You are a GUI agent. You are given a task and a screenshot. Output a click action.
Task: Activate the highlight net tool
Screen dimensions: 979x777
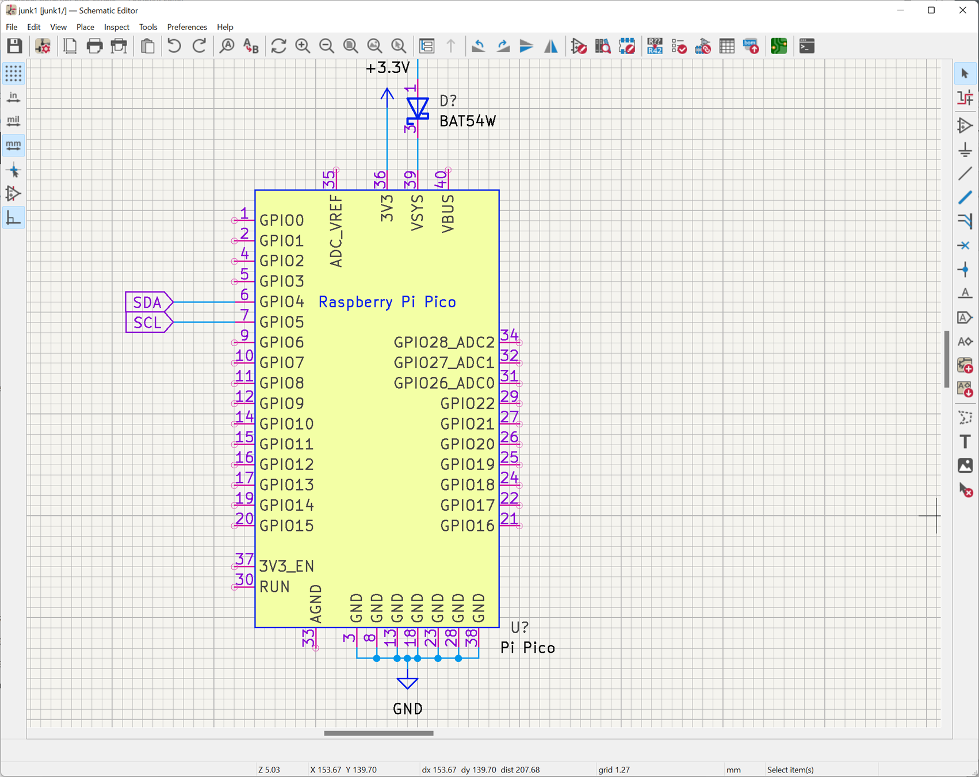point(965,98)
